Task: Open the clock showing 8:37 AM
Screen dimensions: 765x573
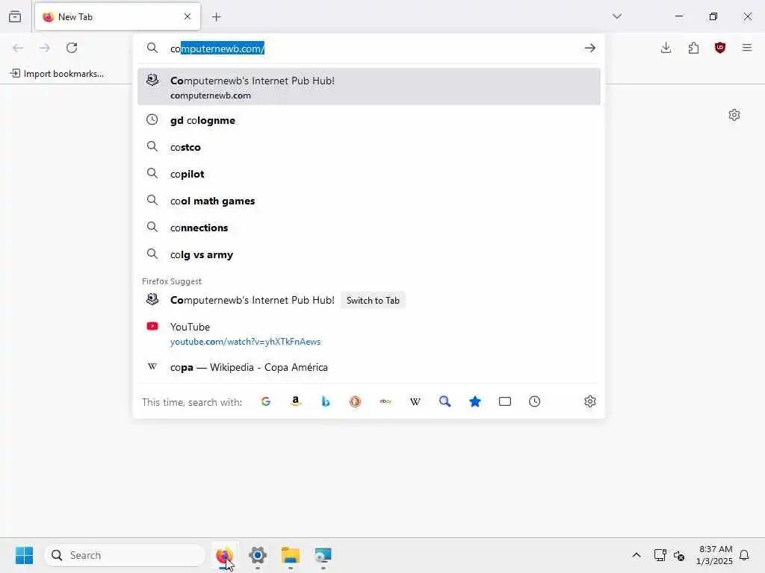Action: [x=714, y=555]
